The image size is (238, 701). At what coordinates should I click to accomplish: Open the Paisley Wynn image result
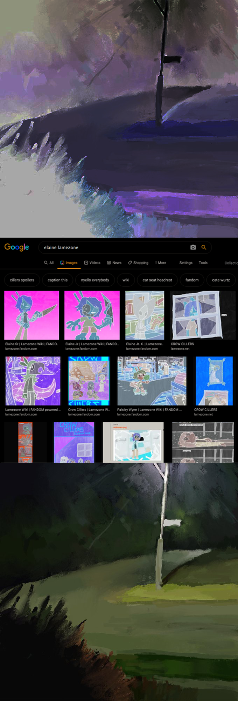152,381
